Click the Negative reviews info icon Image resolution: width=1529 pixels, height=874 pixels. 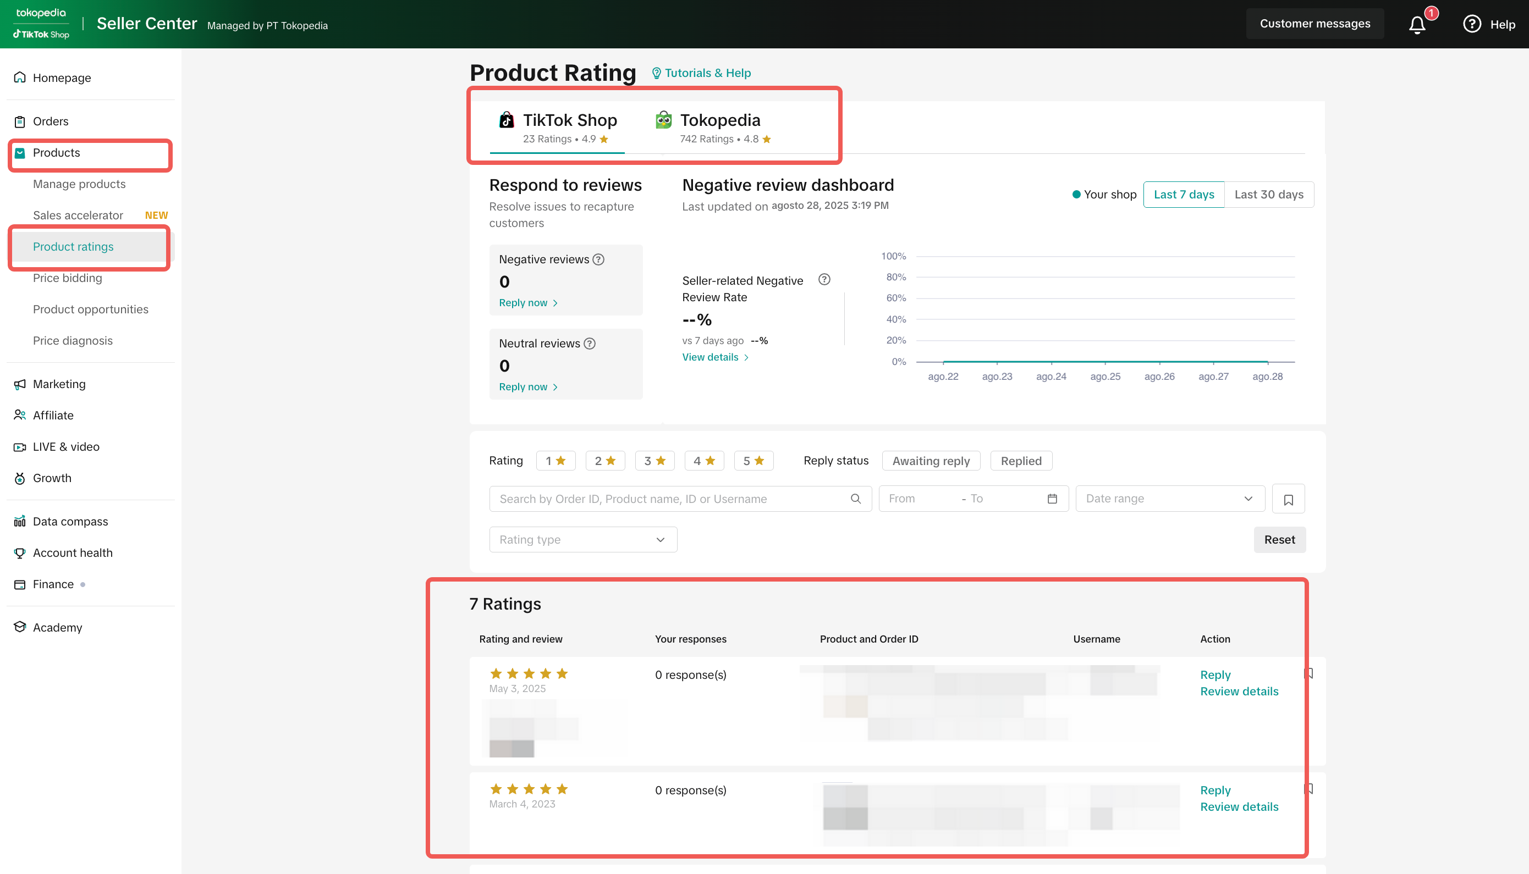point(598,259)
